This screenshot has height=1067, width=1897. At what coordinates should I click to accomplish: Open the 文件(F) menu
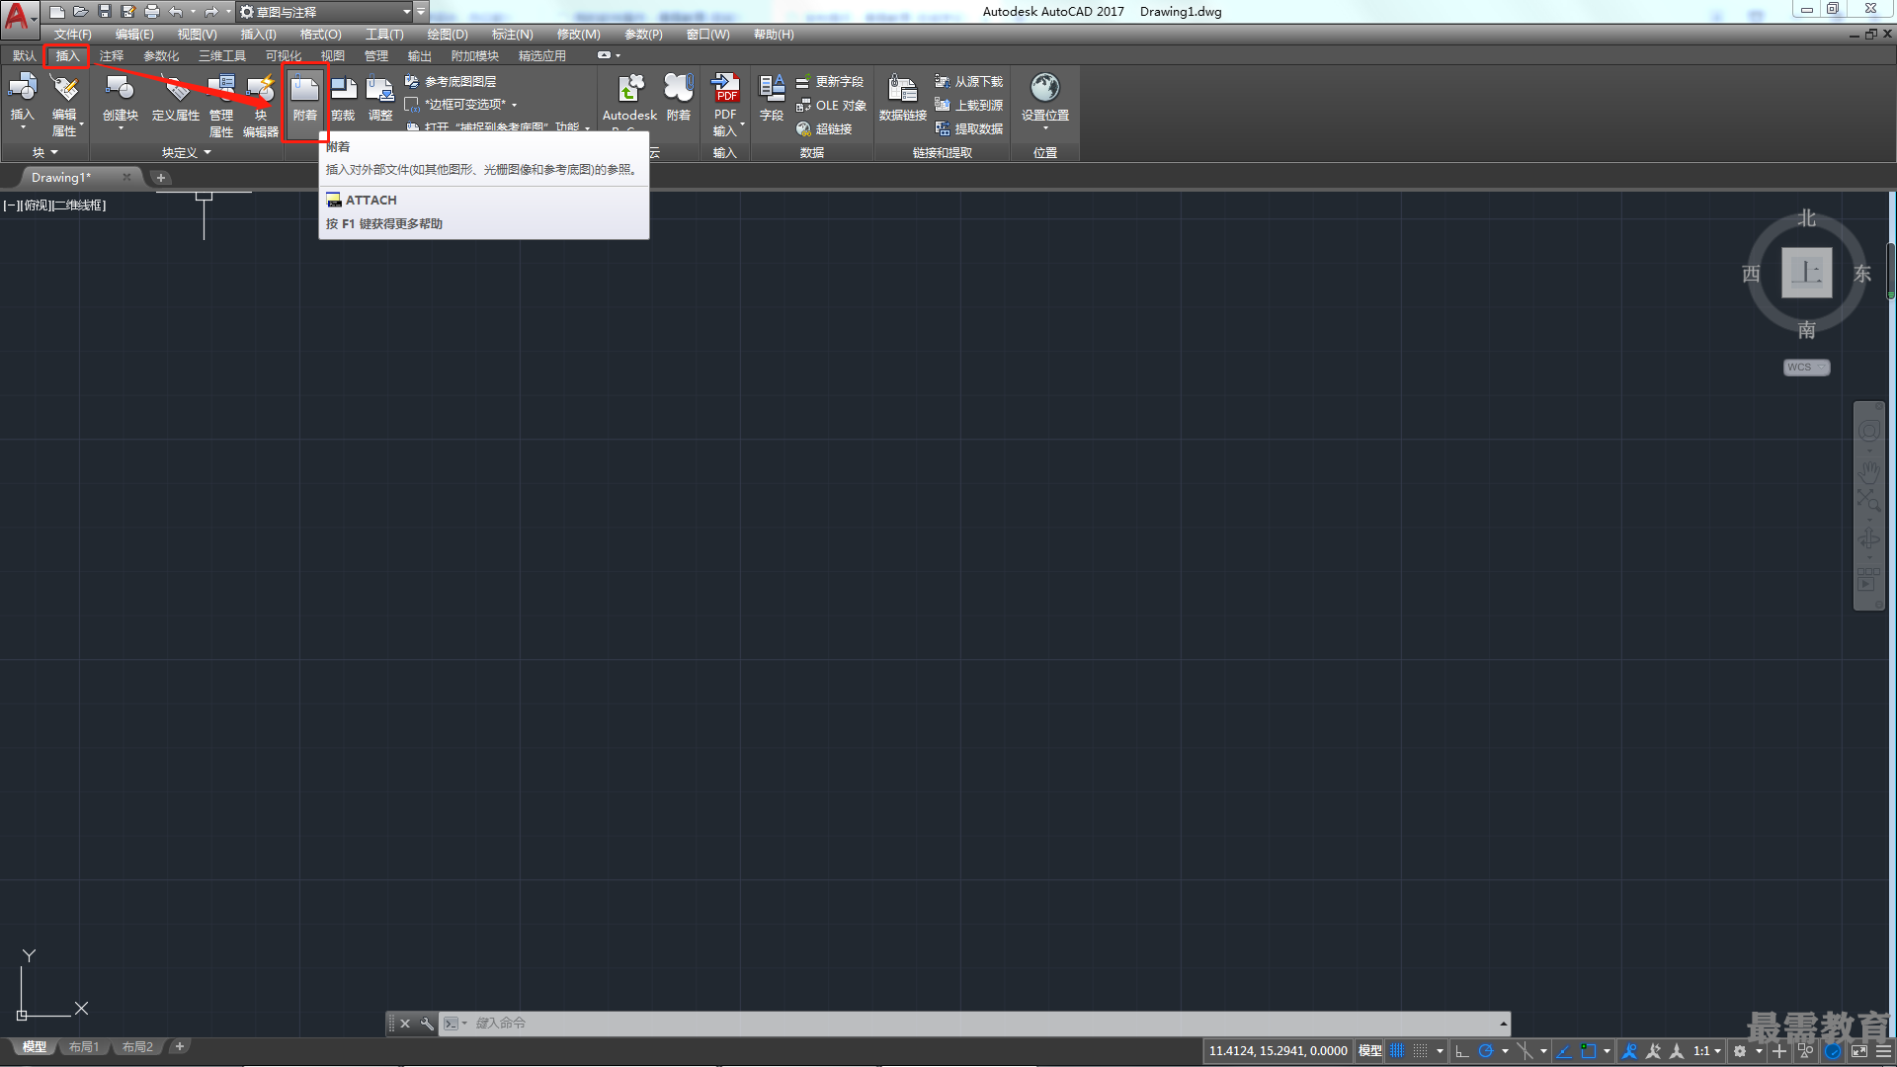(72, 35)
